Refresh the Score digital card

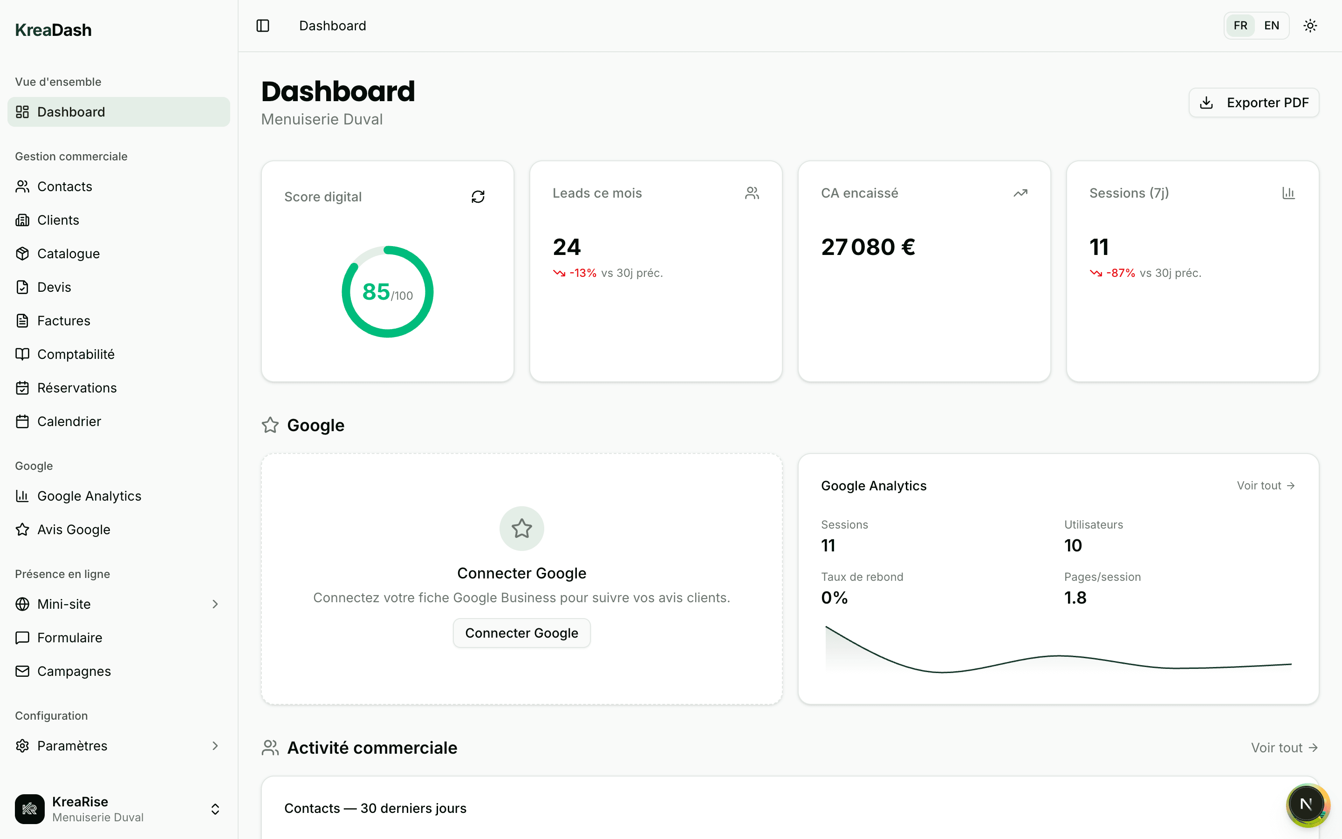coord(478,196)
